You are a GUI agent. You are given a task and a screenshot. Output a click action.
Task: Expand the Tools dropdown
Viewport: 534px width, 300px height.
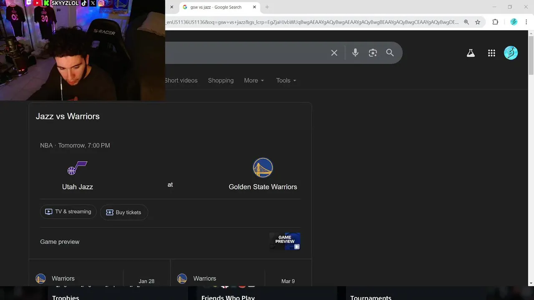click(x=286, y=80)
